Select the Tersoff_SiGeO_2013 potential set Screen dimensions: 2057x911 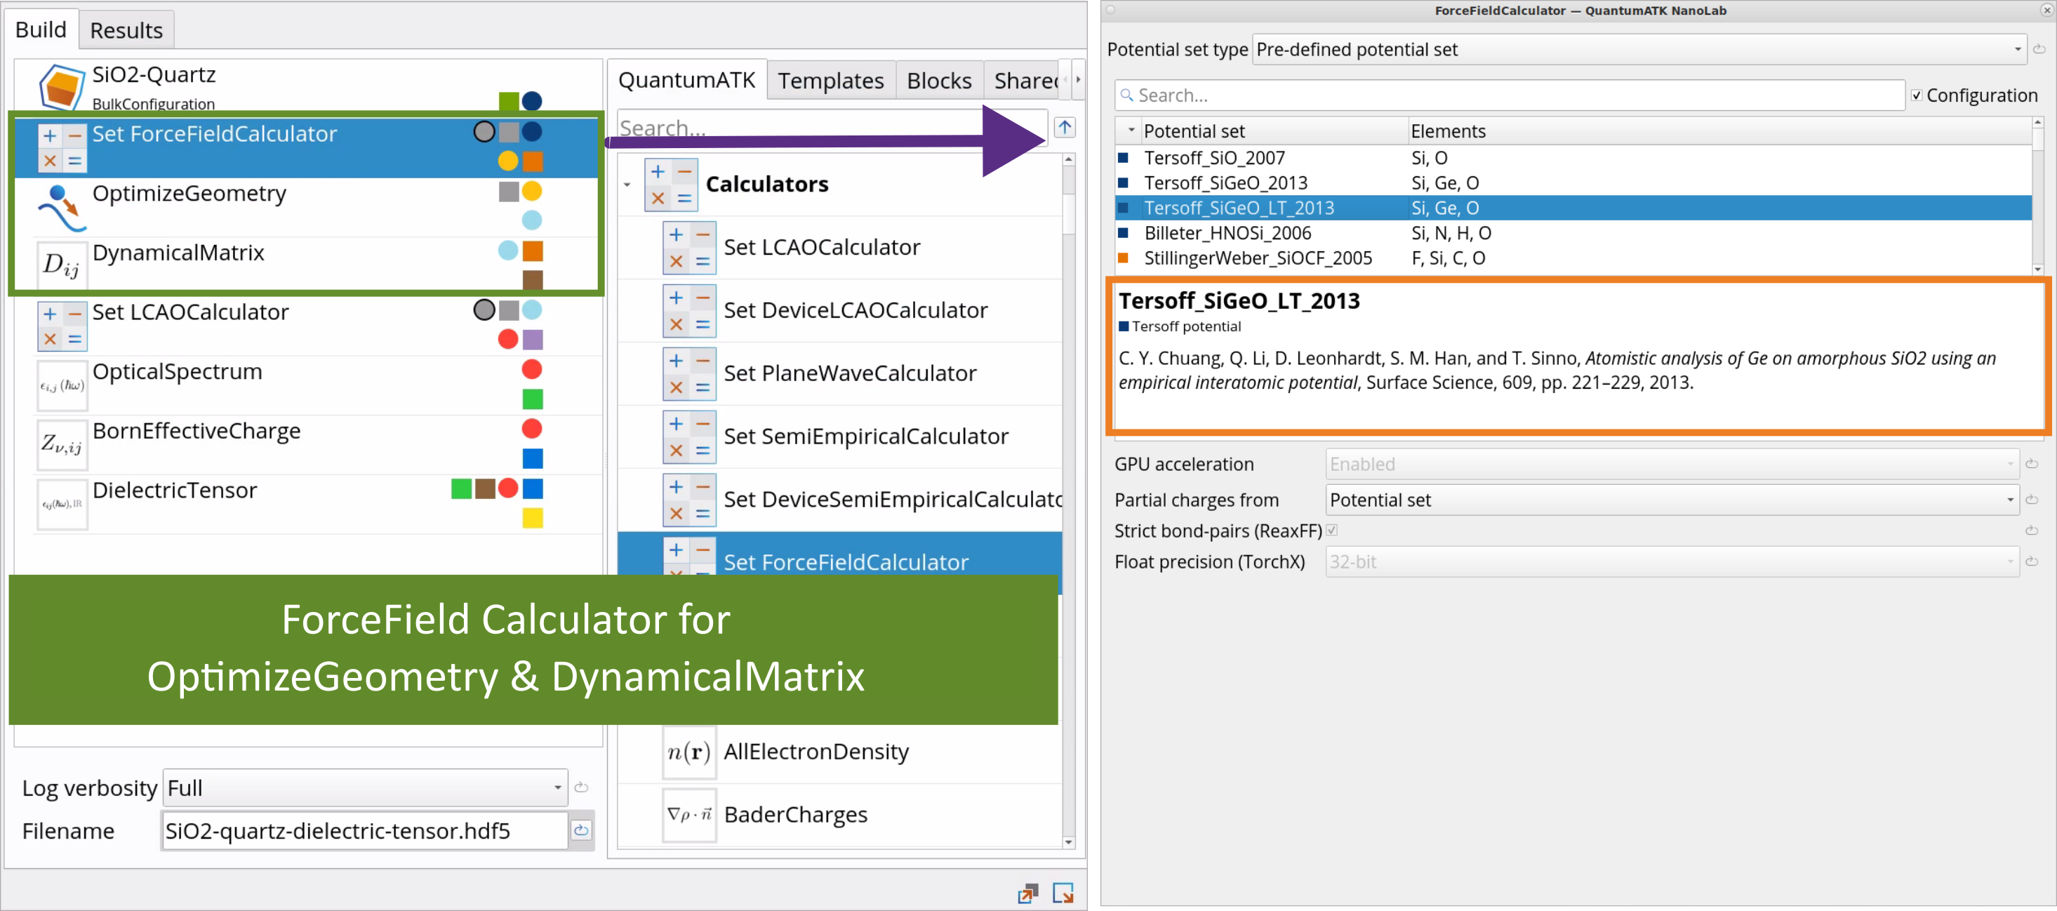pyautogui.click(x=1573, y=183)
